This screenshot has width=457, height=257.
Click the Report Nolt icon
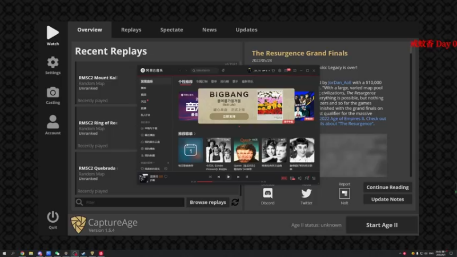click(x=344, y=194)
